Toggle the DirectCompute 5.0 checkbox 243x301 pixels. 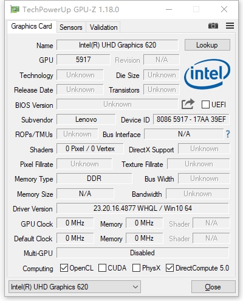[169, 268]
